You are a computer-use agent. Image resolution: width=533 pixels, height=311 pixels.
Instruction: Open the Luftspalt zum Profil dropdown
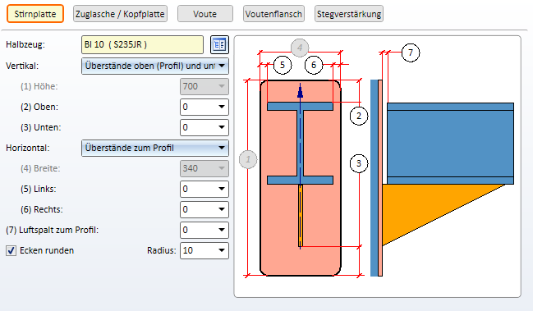(x=204, y=230)
